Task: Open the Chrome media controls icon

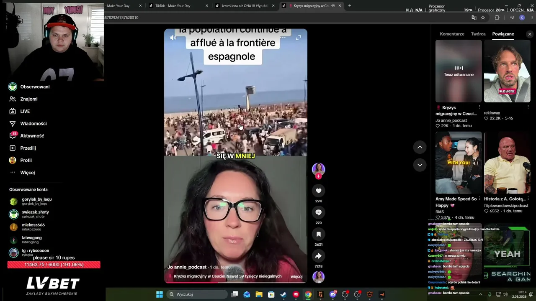Action: pyautogui.click(x=512, y=18)
